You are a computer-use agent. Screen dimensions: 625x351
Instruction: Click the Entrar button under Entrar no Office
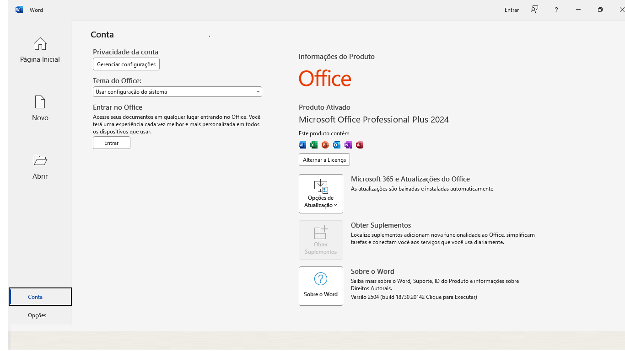tap(112, 143)
